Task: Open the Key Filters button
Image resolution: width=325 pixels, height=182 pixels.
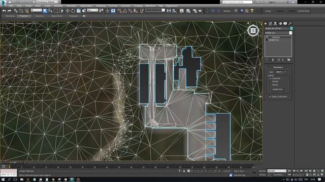Action: (278, 175)
